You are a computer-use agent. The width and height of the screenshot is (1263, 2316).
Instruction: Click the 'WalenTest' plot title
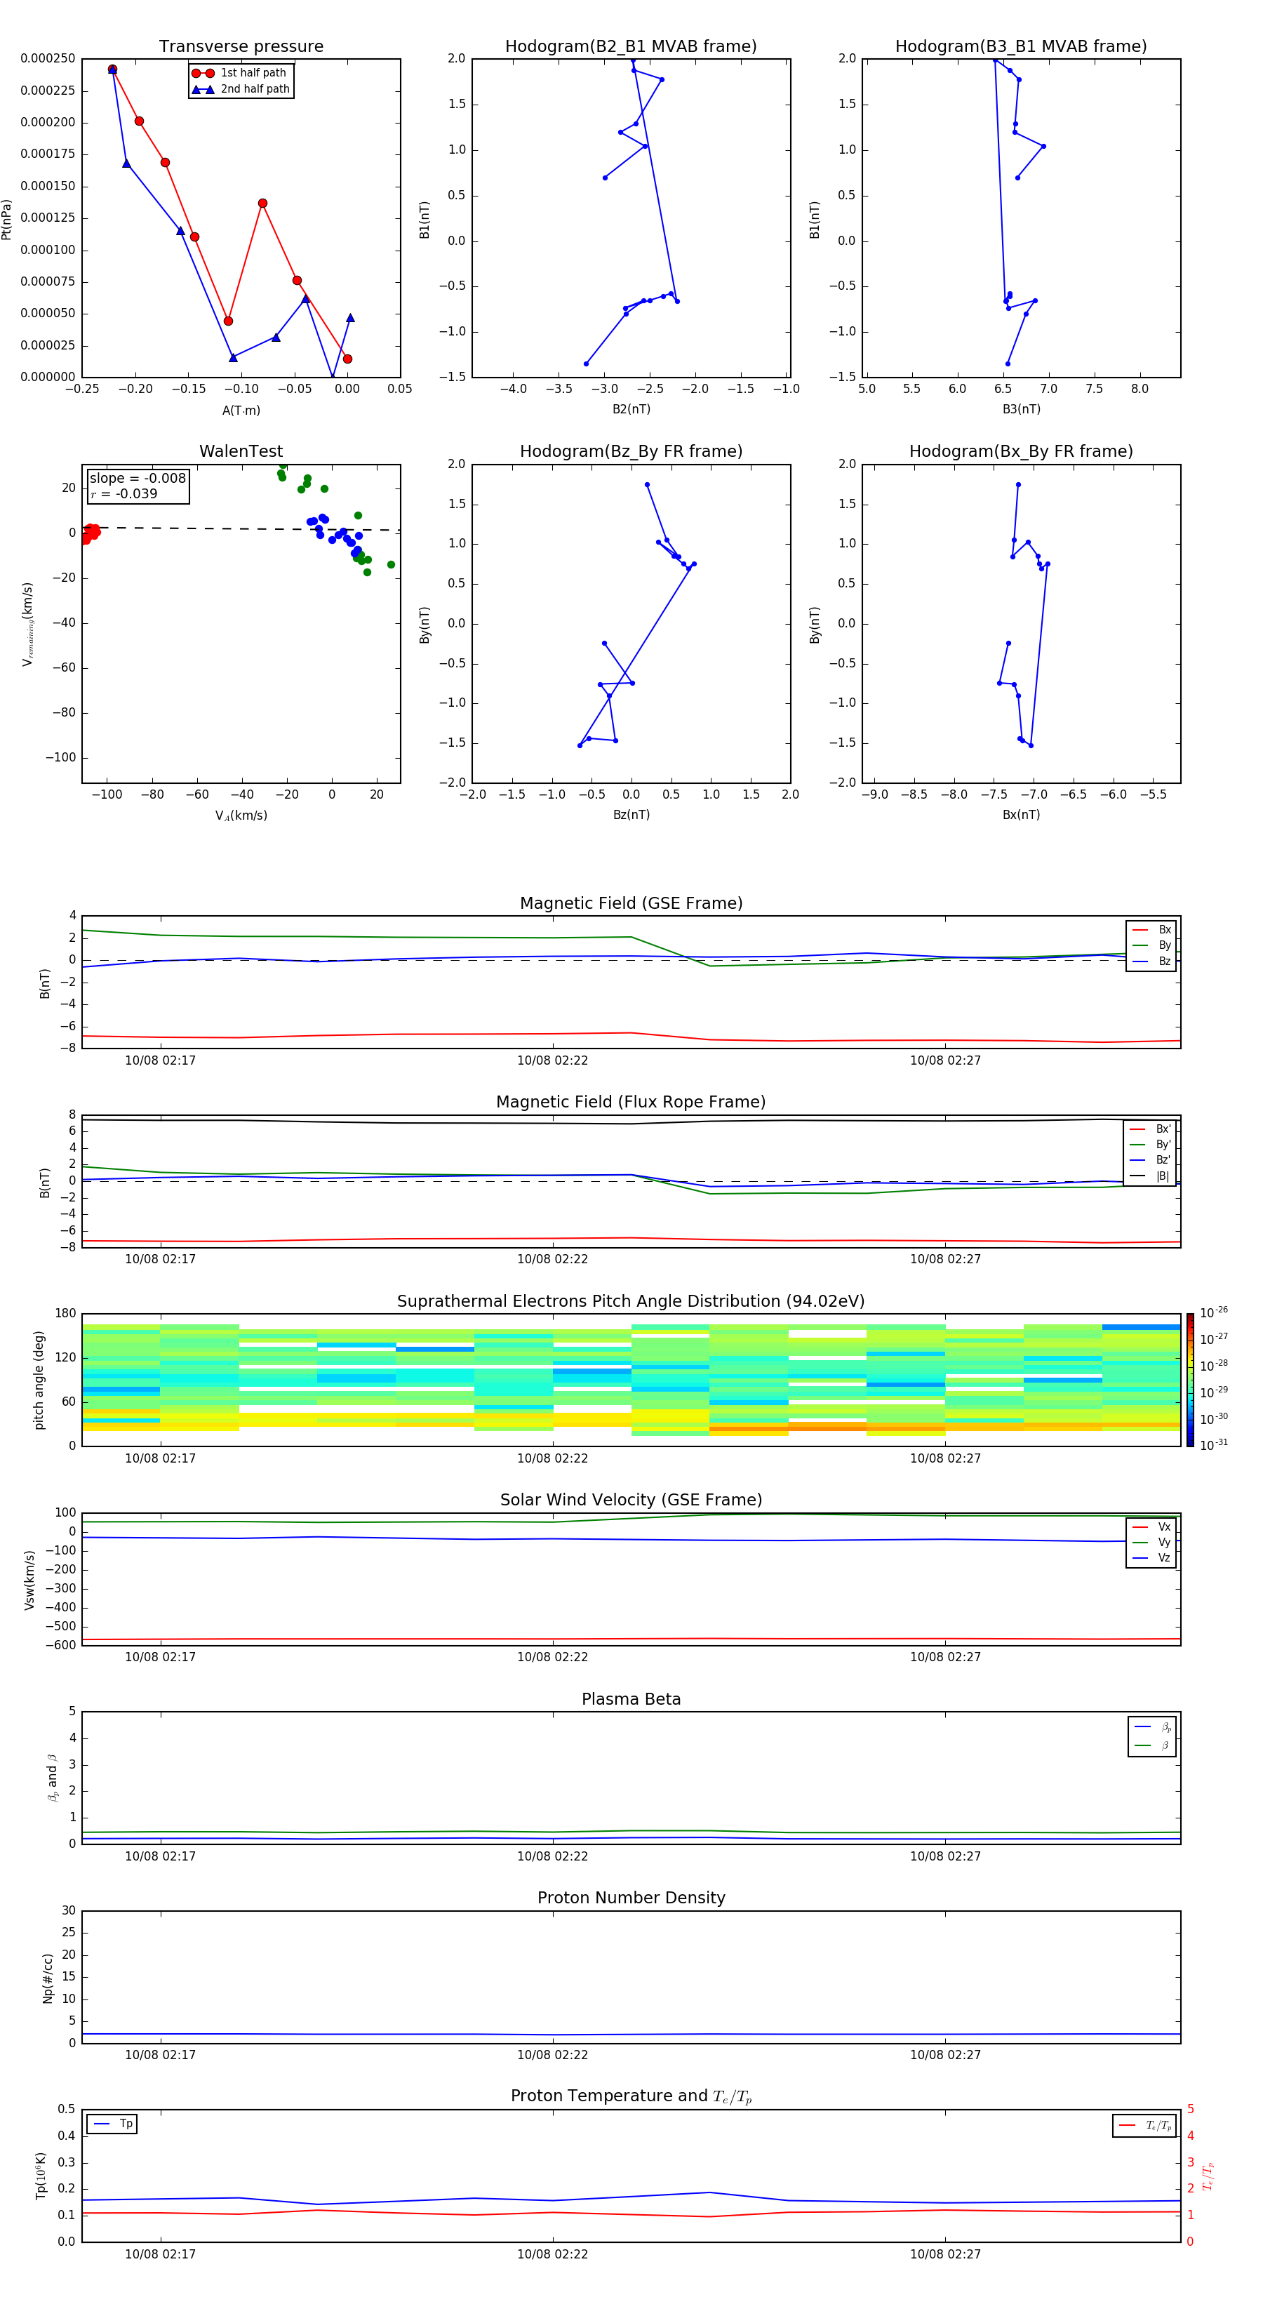click(x=241, y=451)
